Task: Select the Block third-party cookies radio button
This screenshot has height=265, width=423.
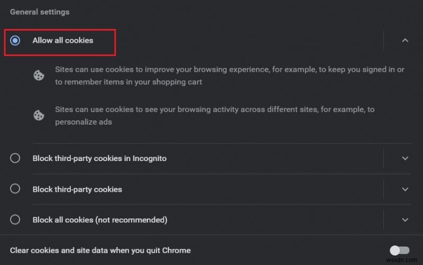Action: (15, 189)
